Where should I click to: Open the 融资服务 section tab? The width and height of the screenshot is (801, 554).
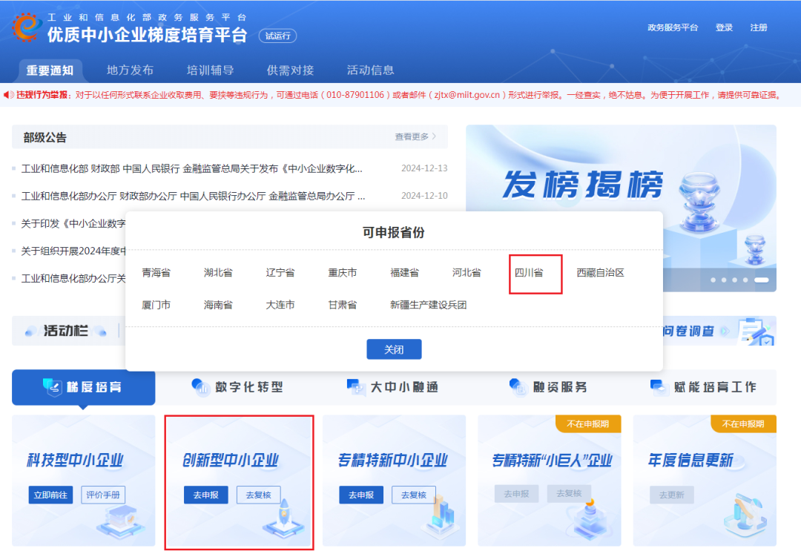[x=549, y=388]
